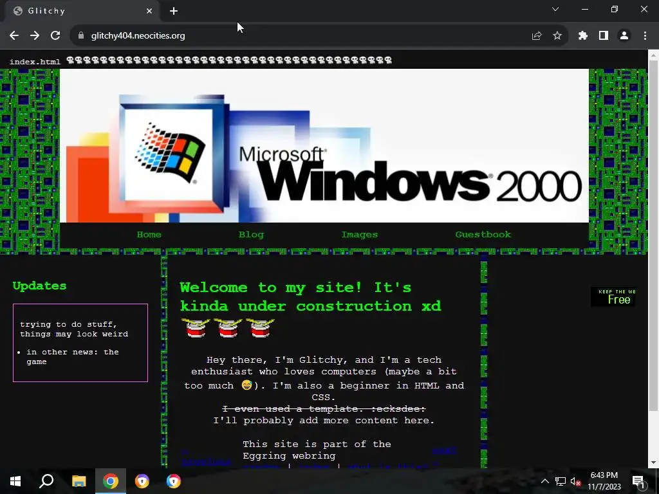Open File Explorer from taskbar

79,481
